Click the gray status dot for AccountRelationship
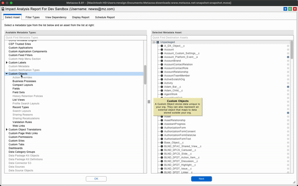298x186 pixels. point(288,72)
